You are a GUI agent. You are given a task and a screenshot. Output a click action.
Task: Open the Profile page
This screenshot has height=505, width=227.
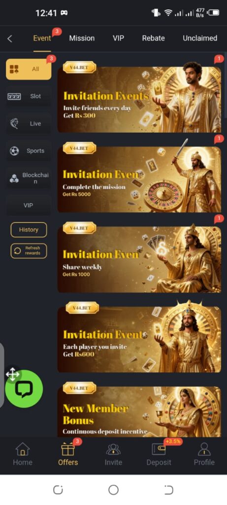tap(204, 454)
